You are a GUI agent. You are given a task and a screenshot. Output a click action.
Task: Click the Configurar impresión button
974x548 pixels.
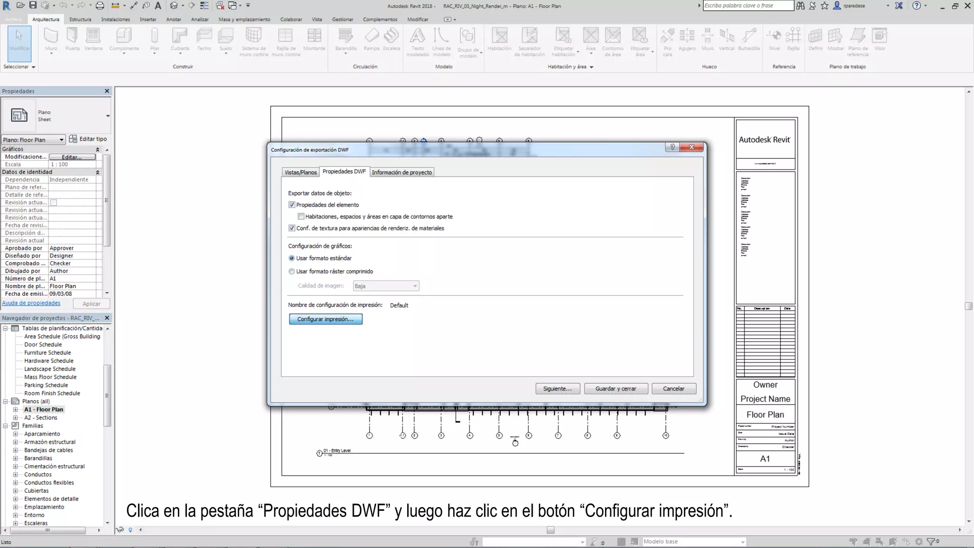tap(326, 319)
